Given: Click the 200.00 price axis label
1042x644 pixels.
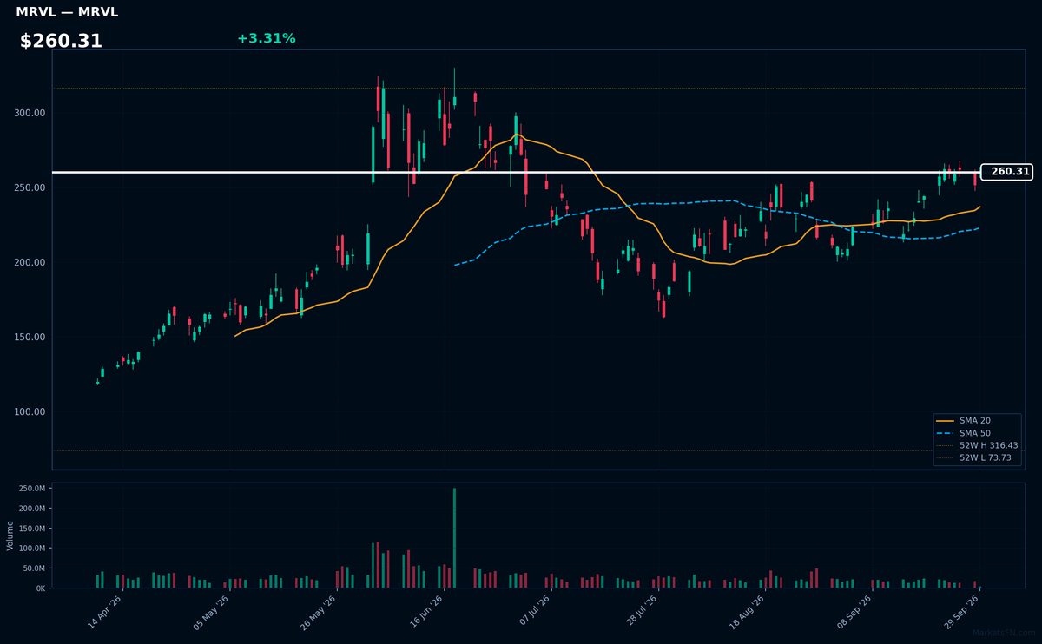Looking at the screenshot, I should tap(30, 262).
